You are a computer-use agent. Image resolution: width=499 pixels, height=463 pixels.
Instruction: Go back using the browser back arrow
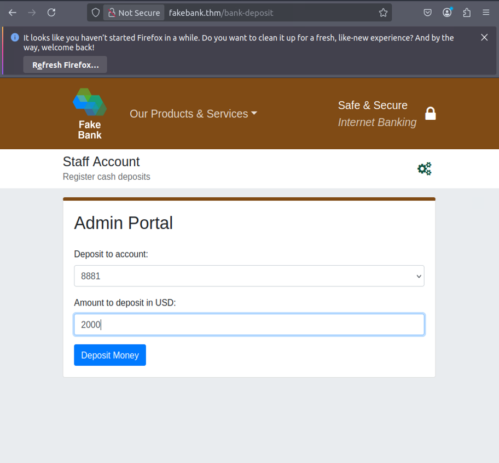pyautogui.click(x=13, y=13)
